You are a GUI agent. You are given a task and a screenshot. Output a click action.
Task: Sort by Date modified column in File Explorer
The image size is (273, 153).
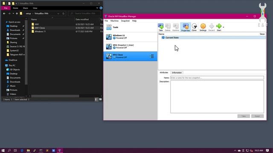(x=82, y=20)
